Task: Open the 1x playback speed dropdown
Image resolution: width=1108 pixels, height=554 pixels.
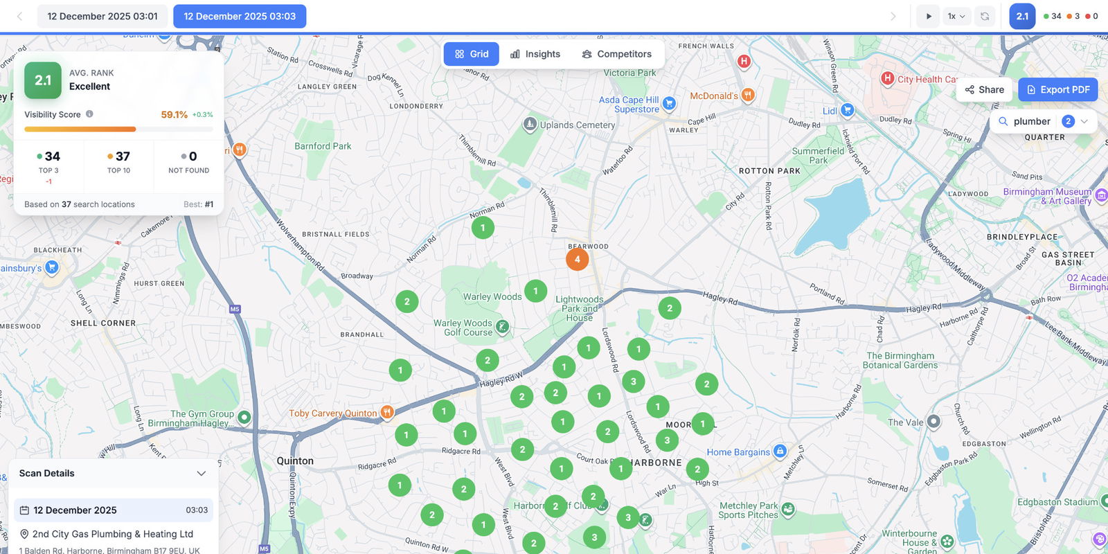Action: pos(956,17)
